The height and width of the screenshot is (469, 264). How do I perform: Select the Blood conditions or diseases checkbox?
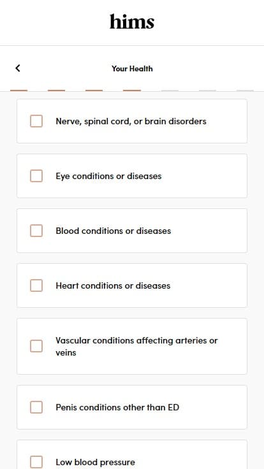pyautogui.click(x=36, y=231)
